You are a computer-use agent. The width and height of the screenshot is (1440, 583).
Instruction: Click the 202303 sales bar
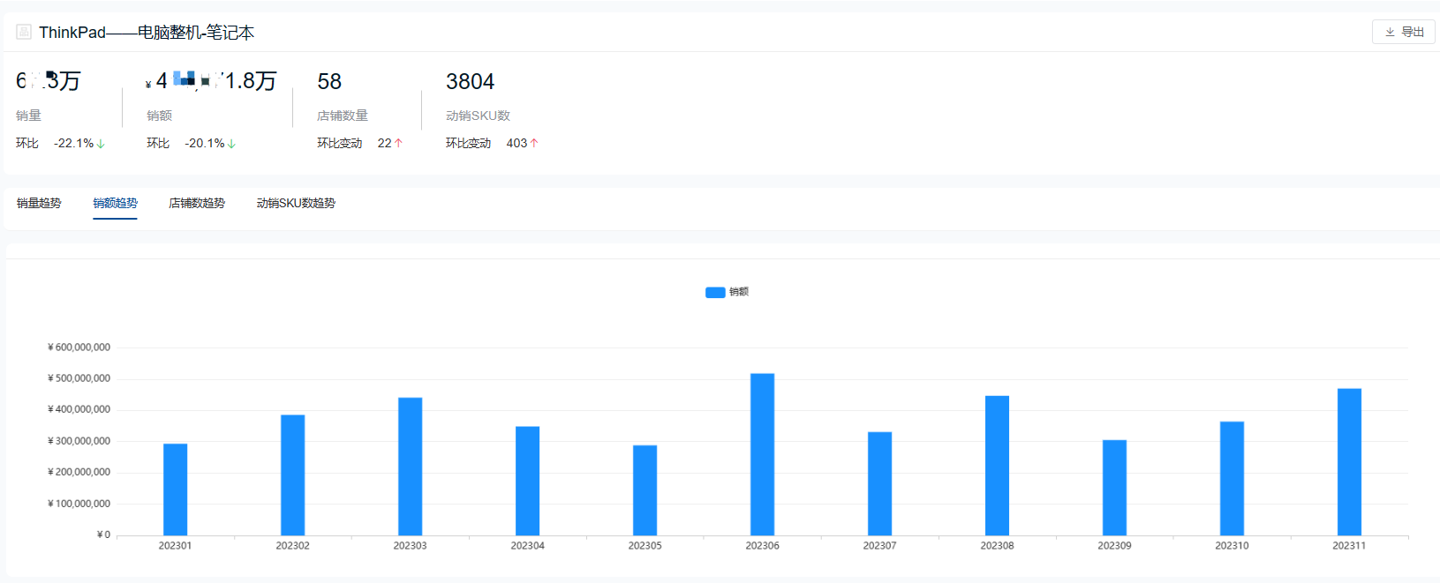(x=410, y=467)
